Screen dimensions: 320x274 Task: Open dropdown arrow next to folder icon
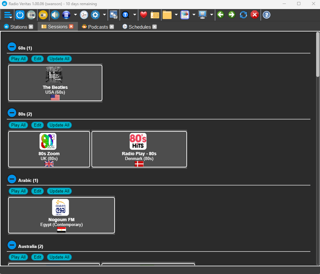point(176,15)
